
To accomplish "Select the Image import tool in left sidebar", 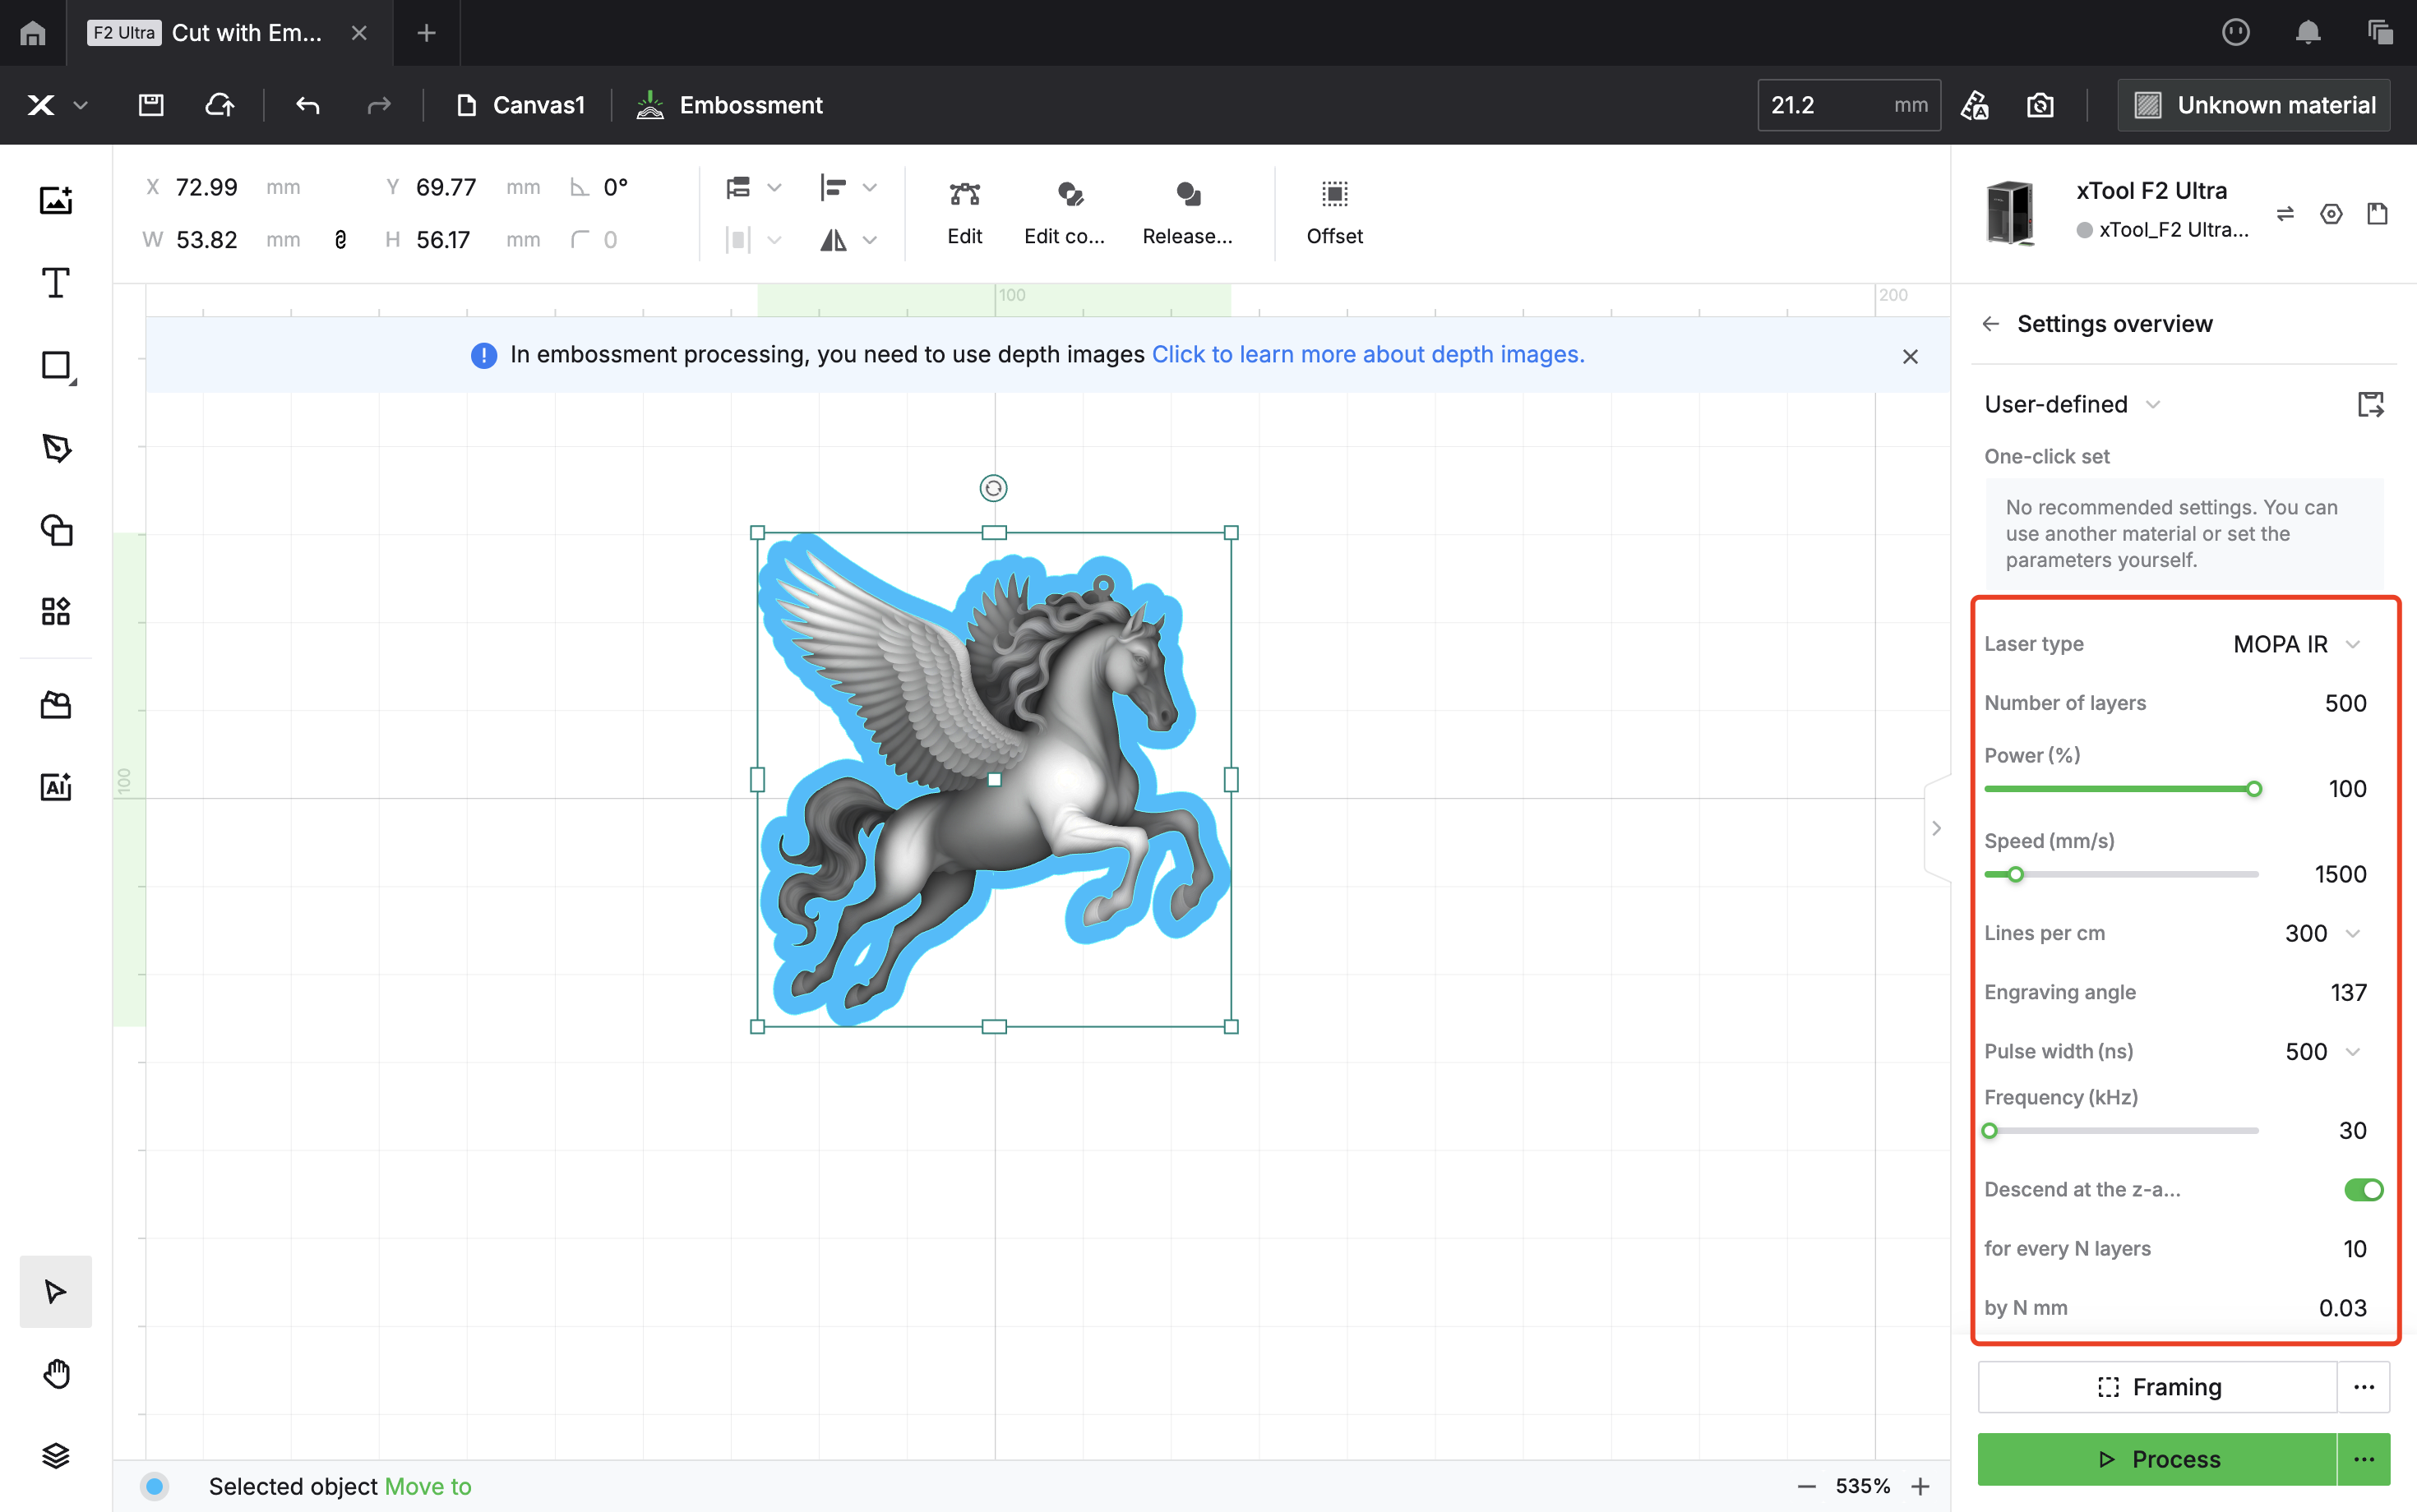I will pyautogui.click(x=56, y=200).
